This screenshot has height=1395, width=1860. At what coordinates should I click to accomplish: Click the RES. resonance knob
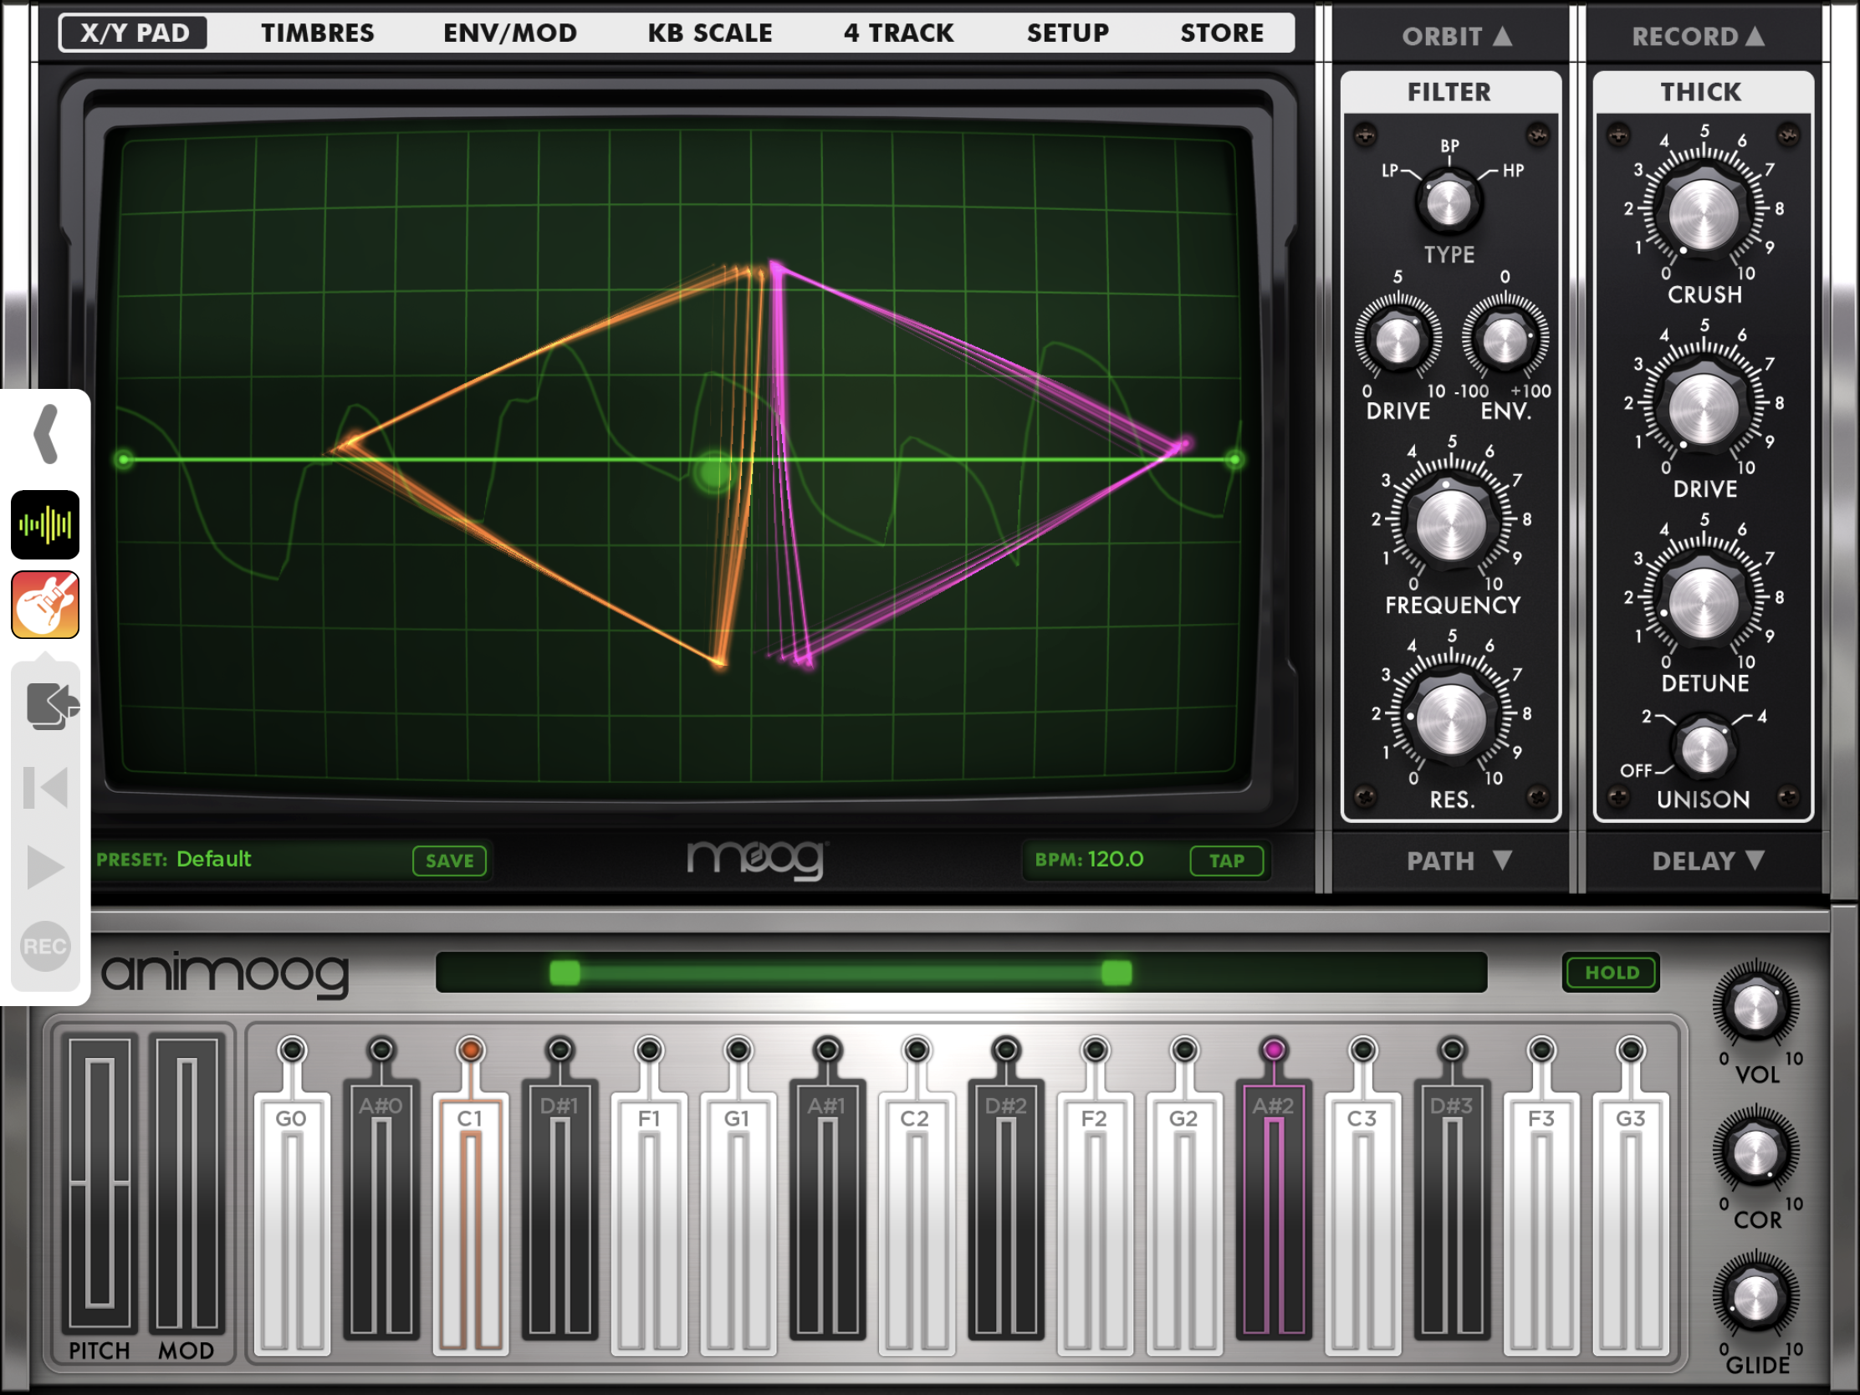[1450, 720]
